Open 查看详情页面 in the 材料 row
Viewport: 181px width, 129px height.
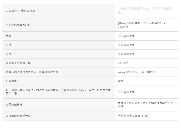pyautogui.click(x=126, y=36)
